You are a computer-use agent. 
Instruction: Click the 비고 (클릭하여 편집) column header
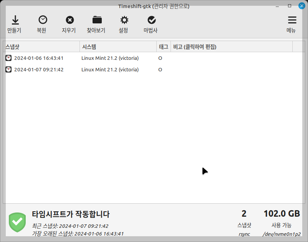coord(232,47)
